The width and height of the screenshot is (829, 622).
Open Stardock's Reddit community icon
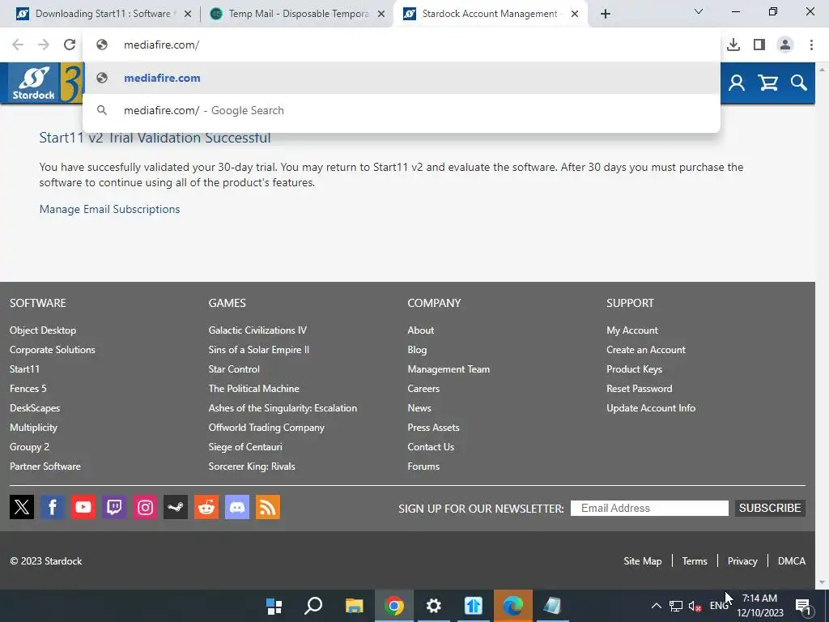click(x=206, y=507)
